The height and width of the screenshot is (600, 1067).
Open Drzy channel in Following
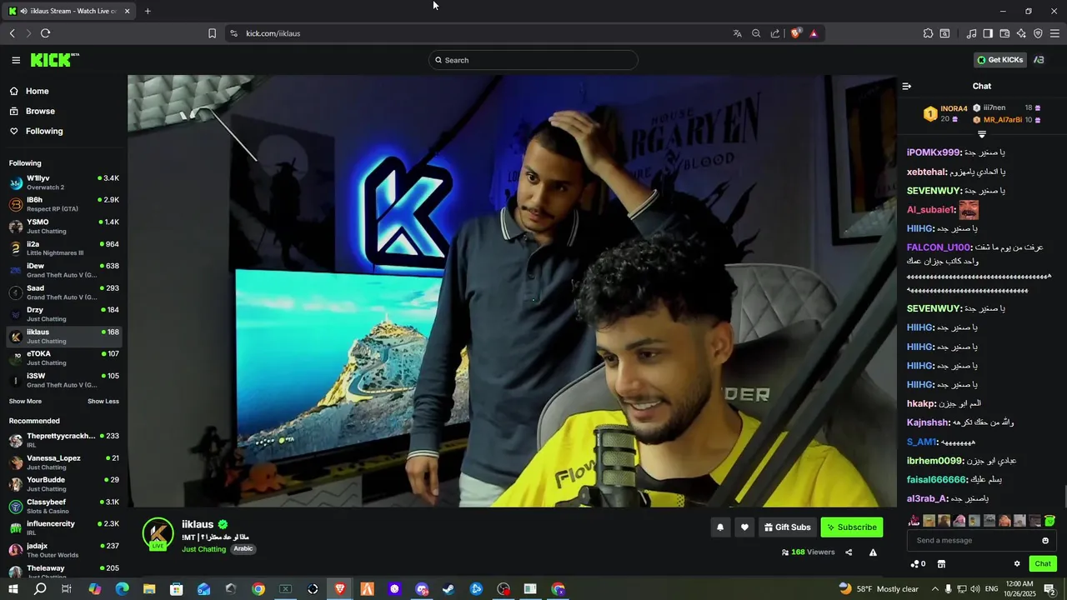tap(64, 314)
